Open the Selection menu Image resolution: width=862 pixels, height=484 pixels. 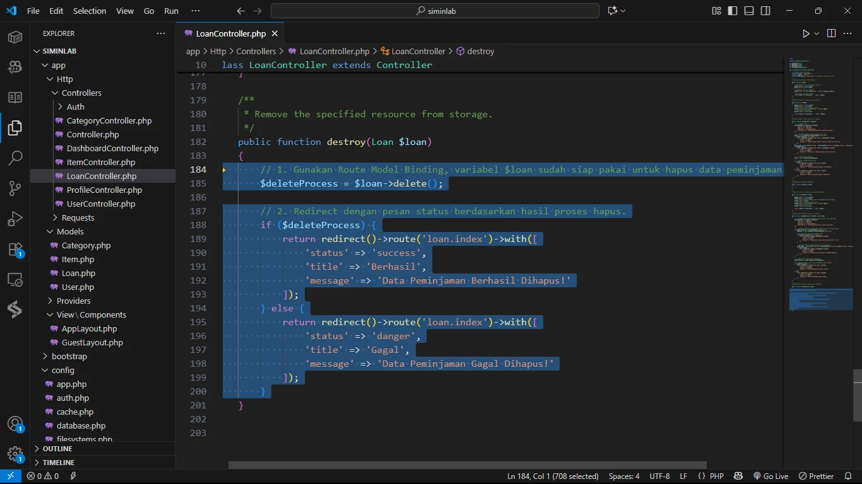(90, 11)
